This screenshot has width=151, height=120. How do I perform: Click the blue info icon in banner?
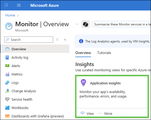81,41
